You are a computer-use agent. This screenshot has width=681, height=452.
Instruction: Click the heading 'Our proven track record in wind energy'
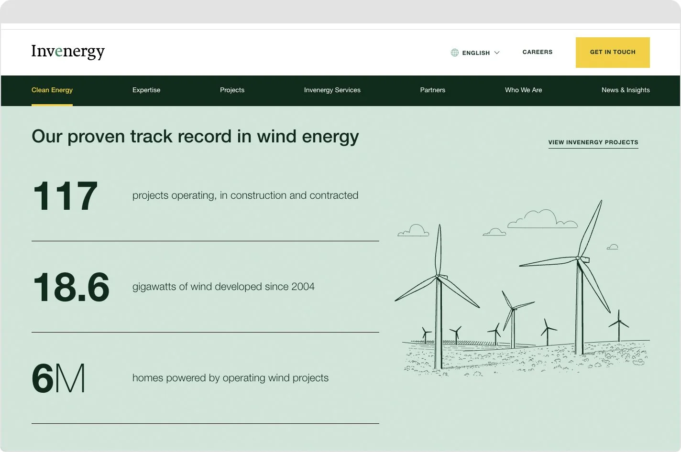195,136
